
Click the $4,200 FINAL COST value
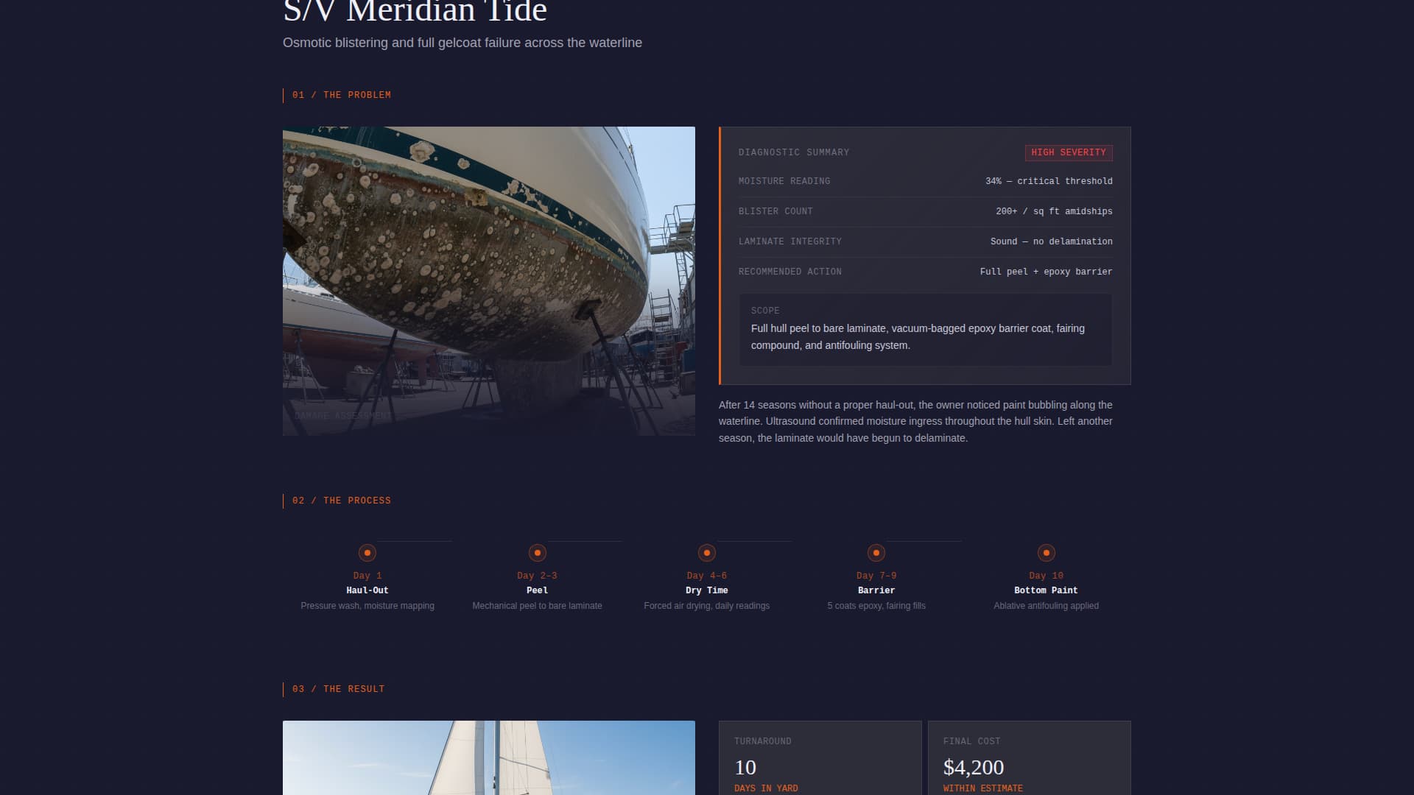(974, 767)
